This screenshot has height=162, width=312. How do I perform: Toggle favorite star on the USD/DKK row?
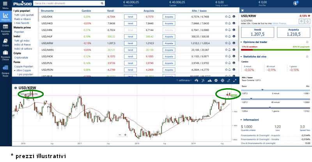tap(226, 17)
